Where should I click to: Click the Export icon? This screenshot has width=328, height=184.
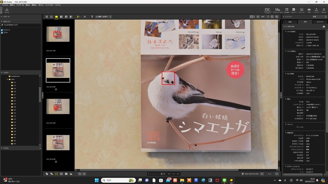pyautogui.click(x=324, y=10)
